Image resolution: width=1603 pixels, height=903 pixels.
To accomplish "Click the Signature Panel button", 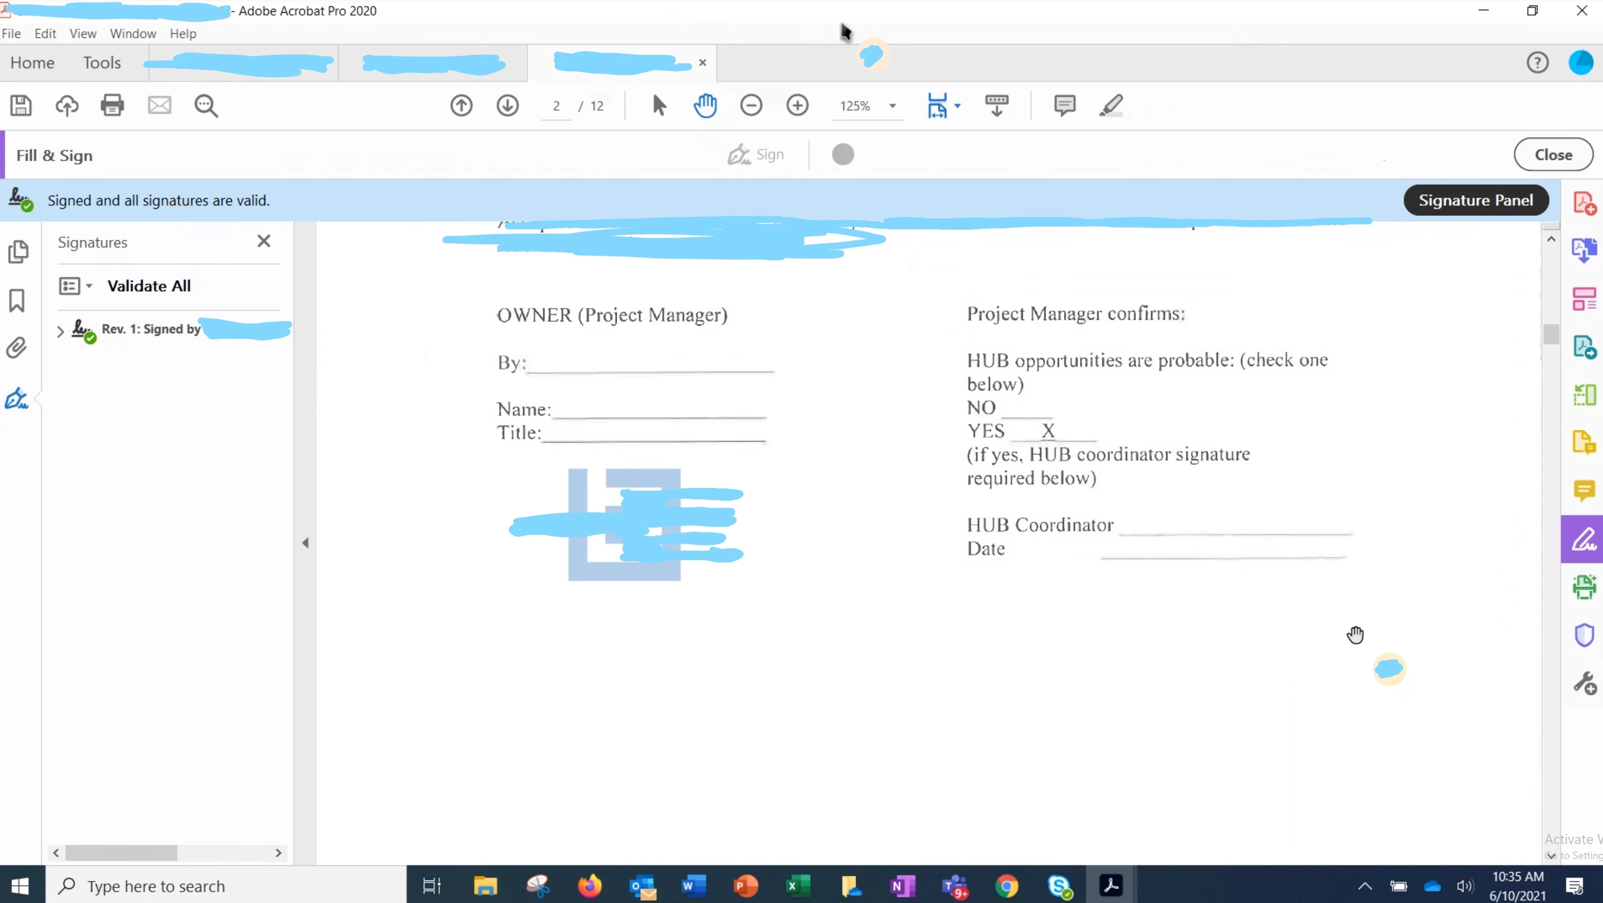I will pos(1476,200).
